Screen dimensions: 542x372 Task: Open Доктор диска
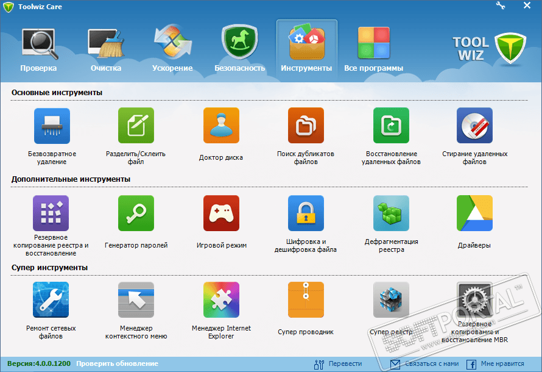point(221,126)
